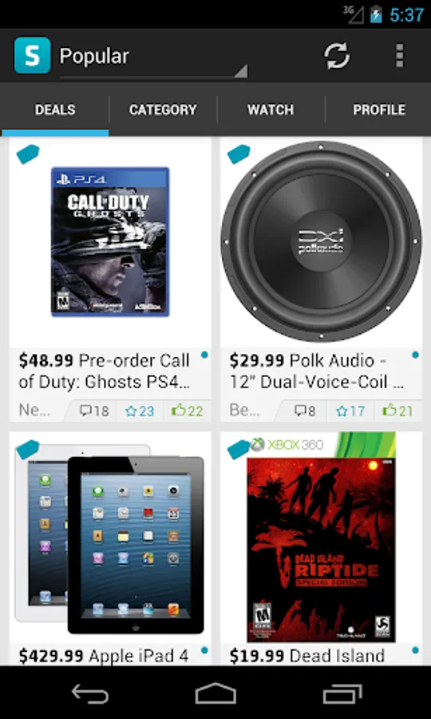This screenshot has height=719, width=431.
Task: Thumbs up the Polk Audio deal
Action: point(398,411)
